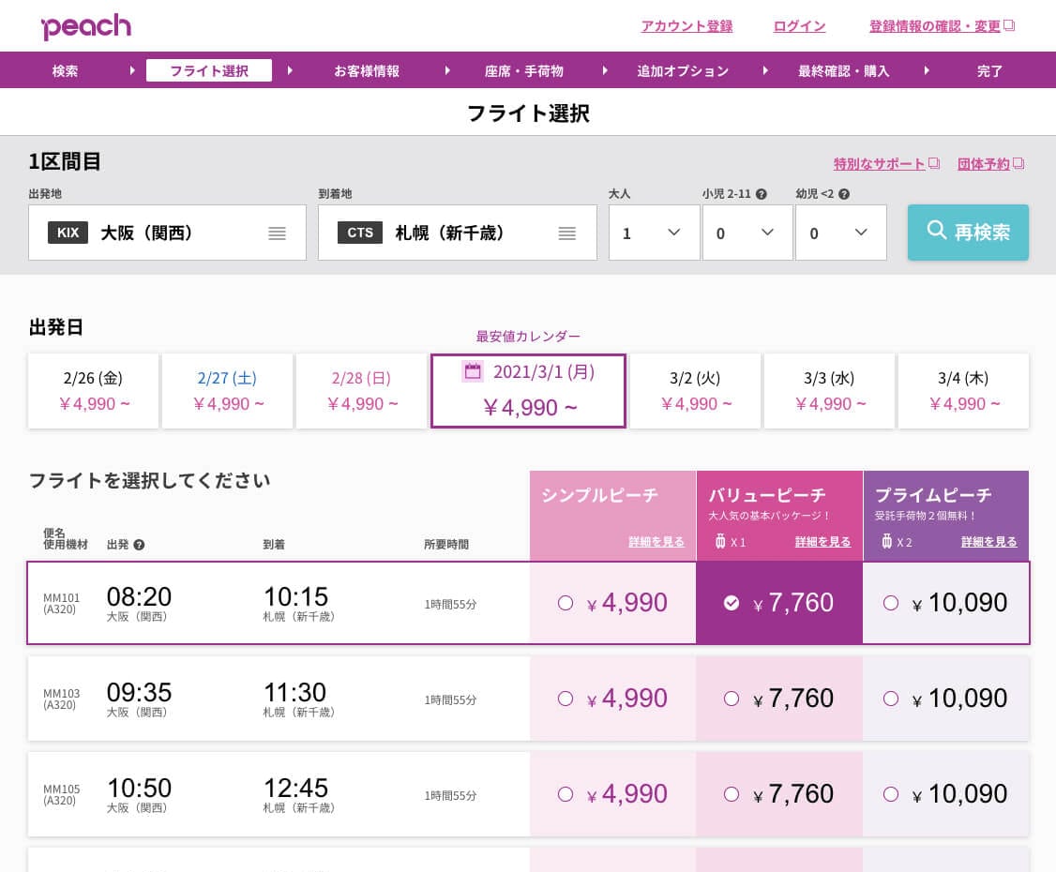Open the 登録情報の確認・変更 link
Screen dimensions: 1056x872
pos(935,26)
